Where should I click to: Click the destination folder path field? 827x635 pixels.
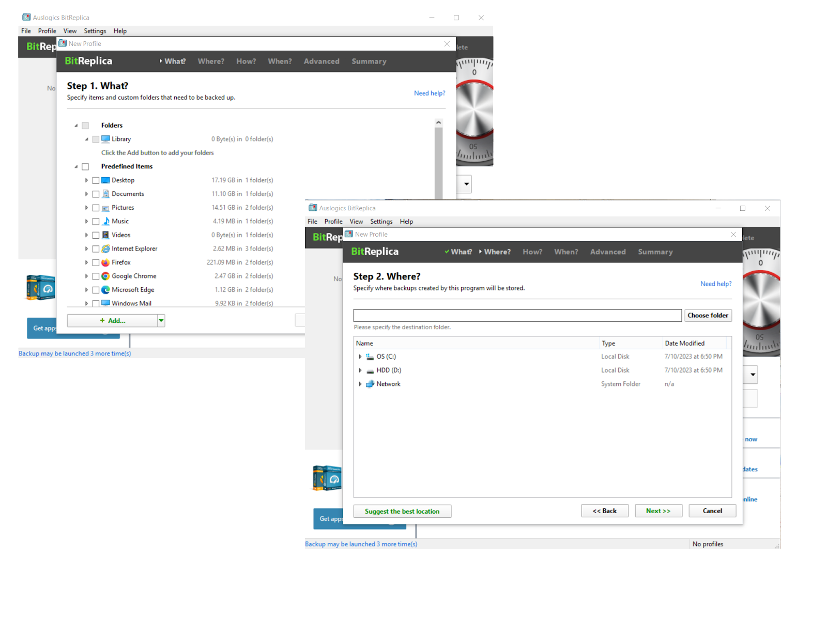[517, 316]
